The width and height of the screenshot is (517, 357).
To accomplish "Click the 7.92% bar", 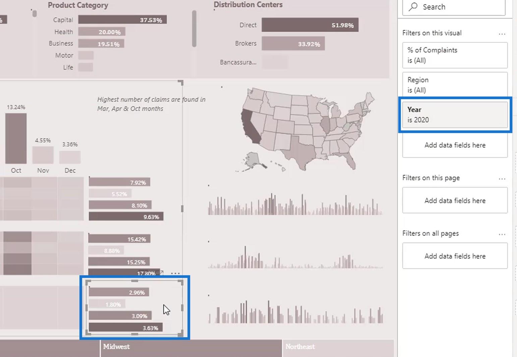I will pos(119,182).
